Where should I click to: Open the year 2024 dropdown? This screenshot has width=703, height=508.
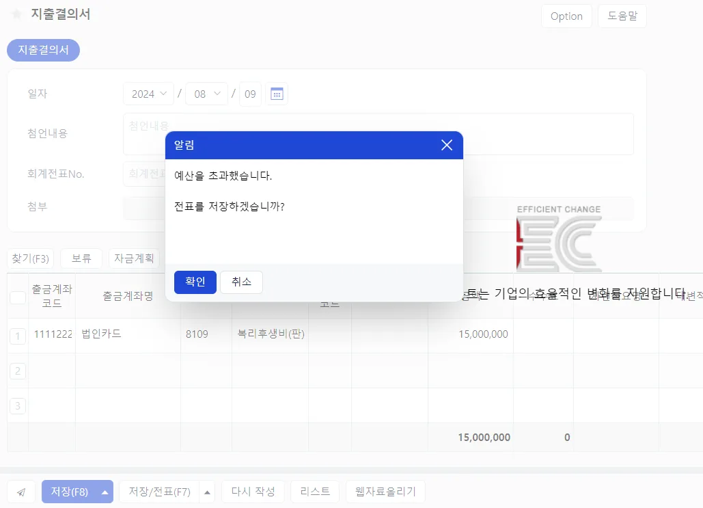[148, 94]
